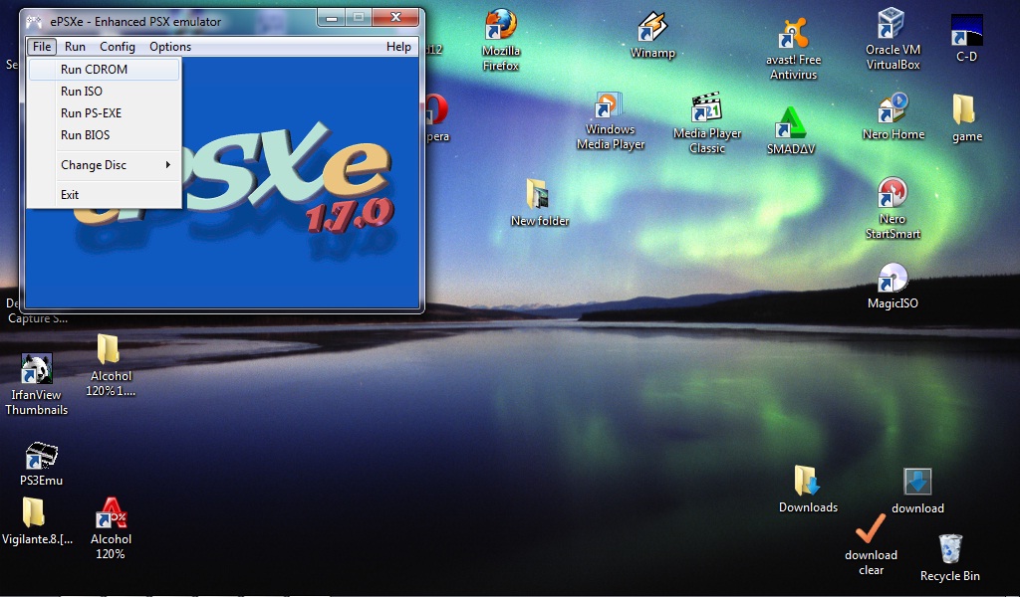
Task: Launch Alcohol 120% red shortcut icon
Action: click(x=110, y=528)
